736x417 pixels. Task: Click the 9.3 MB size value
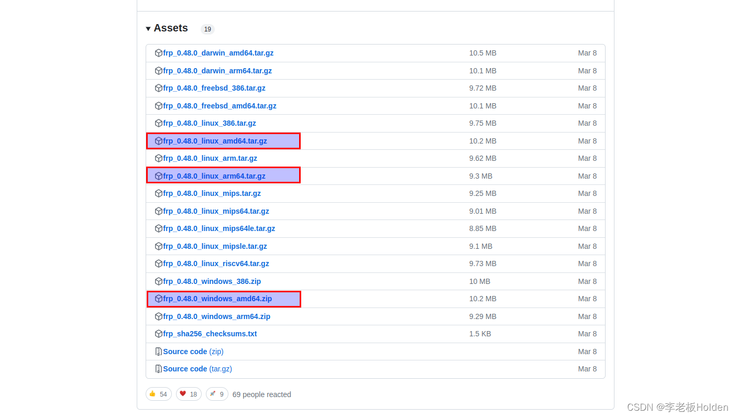(481, 176)
